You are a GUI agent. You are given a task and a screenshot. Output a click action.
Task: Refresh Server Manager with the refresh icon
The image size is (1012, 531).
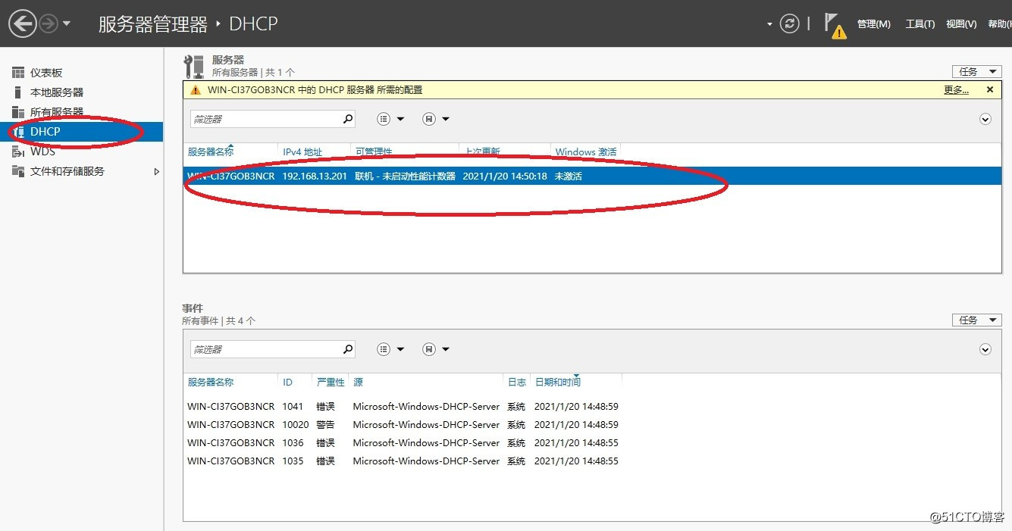[x=790, y=24]
